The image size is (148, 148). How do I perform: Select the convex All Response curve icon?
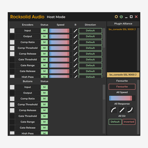(113, 110)
